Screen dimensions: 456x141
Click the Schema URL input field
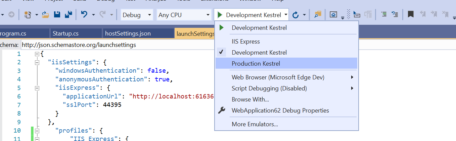click(x=118, y=45)
